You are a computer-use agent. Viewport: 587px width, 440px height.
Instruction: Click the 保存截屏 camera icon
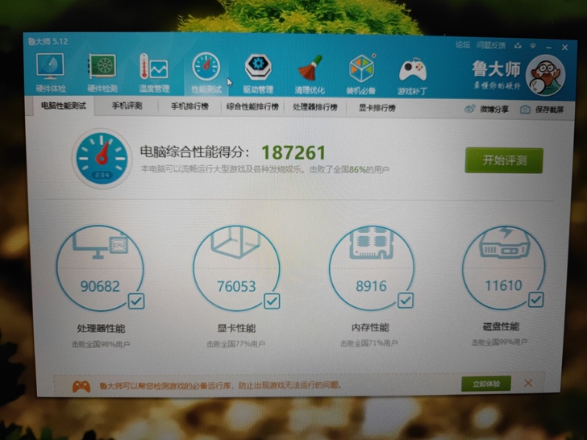525,110
